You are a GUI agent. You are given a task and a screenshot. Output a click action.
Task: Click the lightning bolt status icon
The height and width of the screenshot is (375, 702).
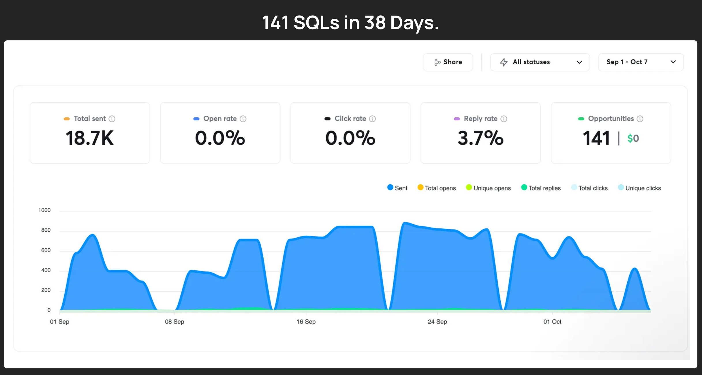(x=504, y=62)
